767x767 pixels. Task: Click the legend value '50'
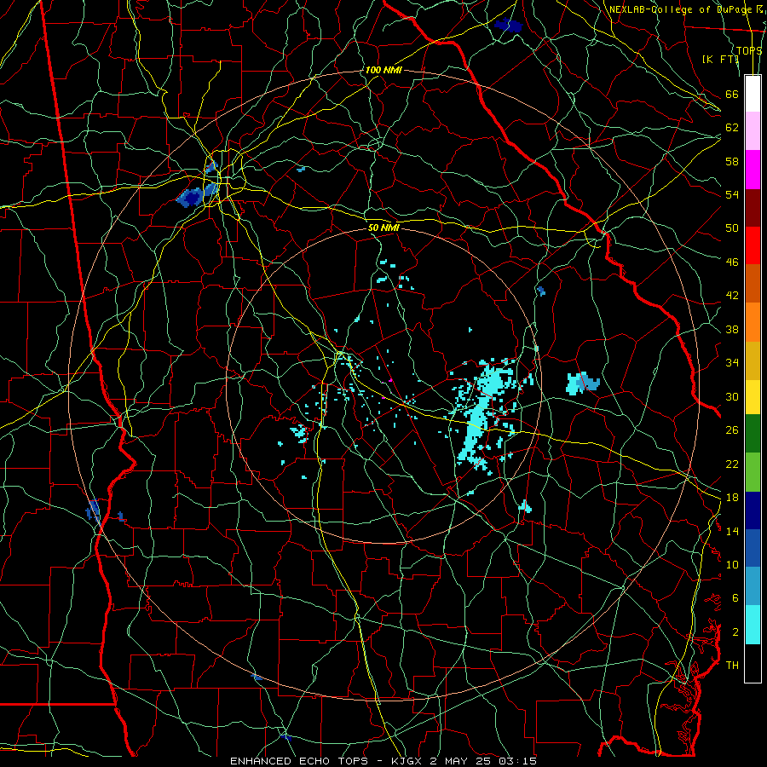tap(732, 228)
